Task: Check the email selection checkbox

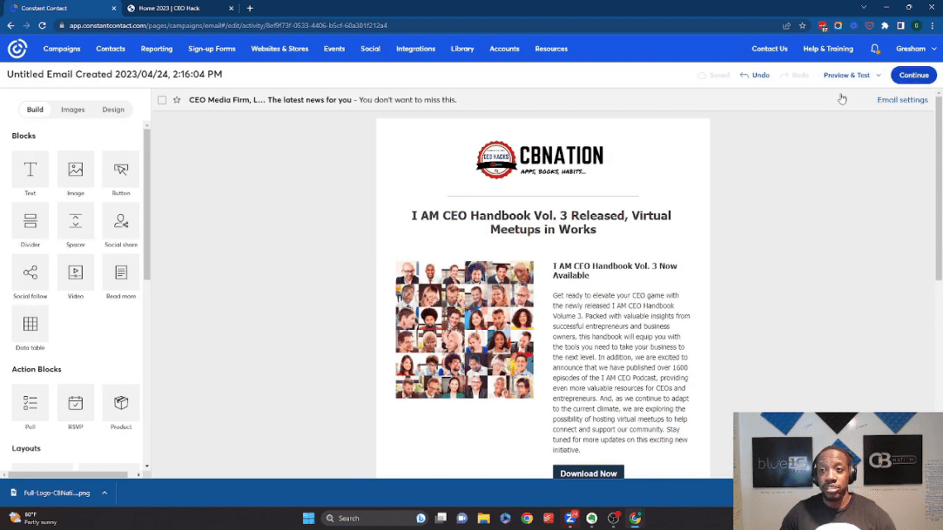Action: (x=161, y=99)
